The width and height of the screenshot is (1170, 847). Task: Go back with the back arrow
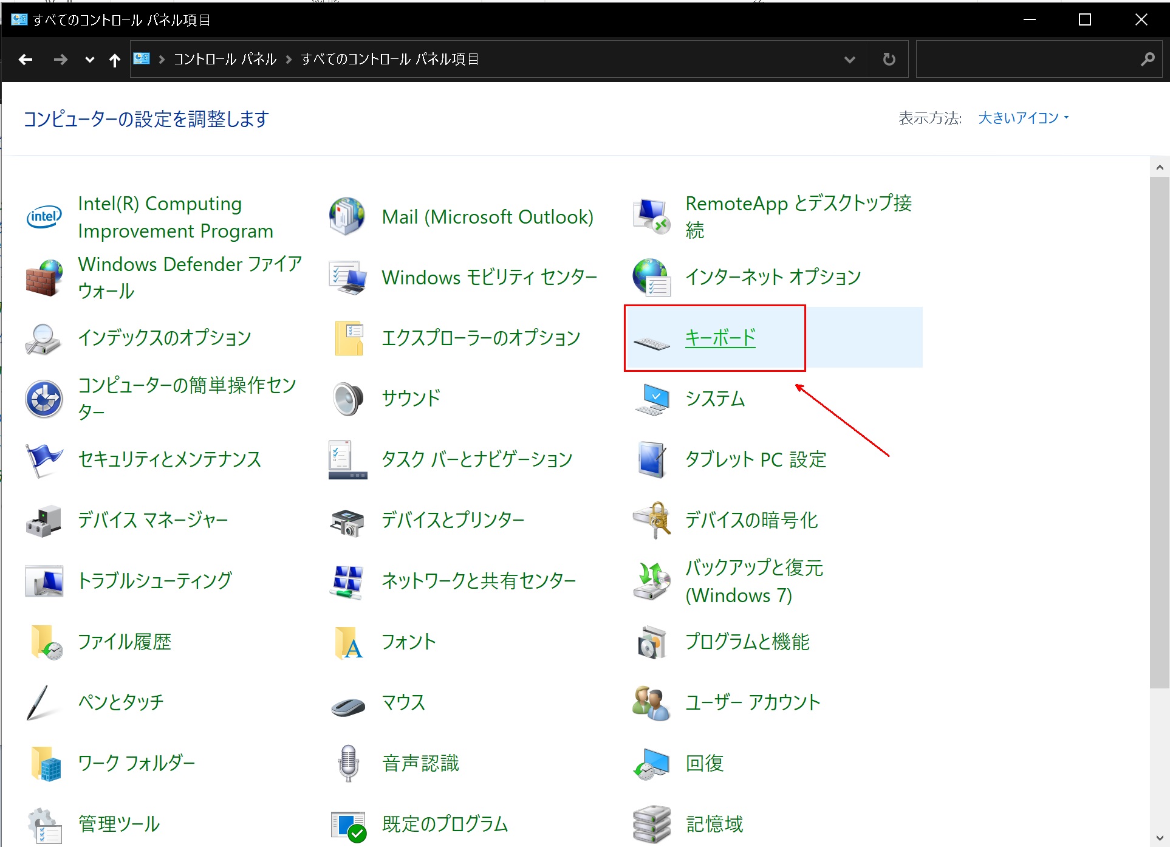coord(26,60)
